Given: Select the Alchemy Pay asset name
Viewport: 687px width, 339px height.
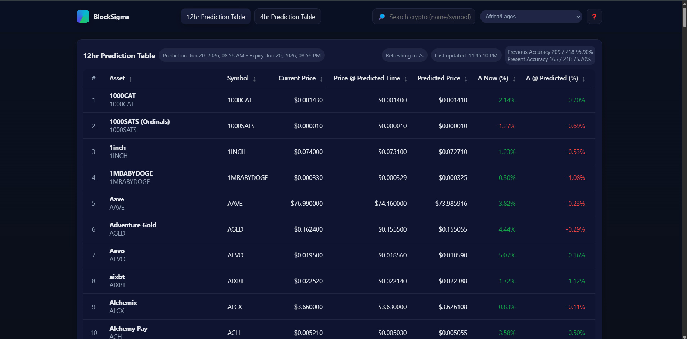Looking at the screenshot, I should click(128, 328).
